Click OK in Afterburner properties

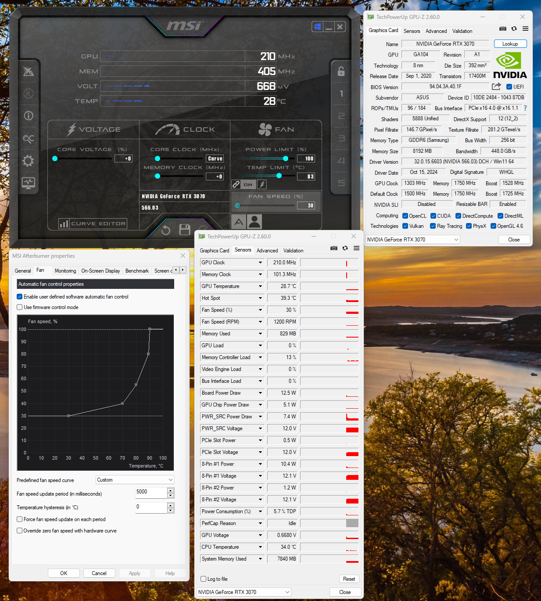click(64, 573)
